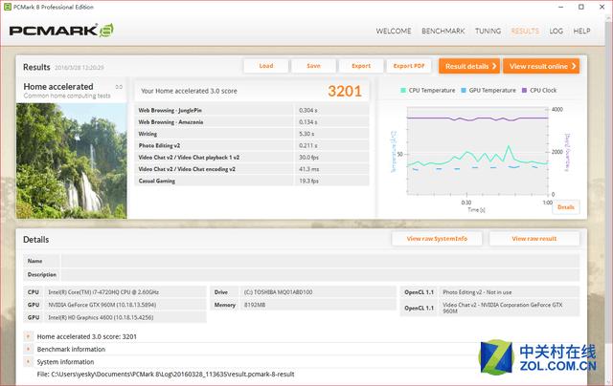Toggle CPU Temperature legend swatch
The width and height of the screenshot is (613, 386).
[x=403, y=91]
